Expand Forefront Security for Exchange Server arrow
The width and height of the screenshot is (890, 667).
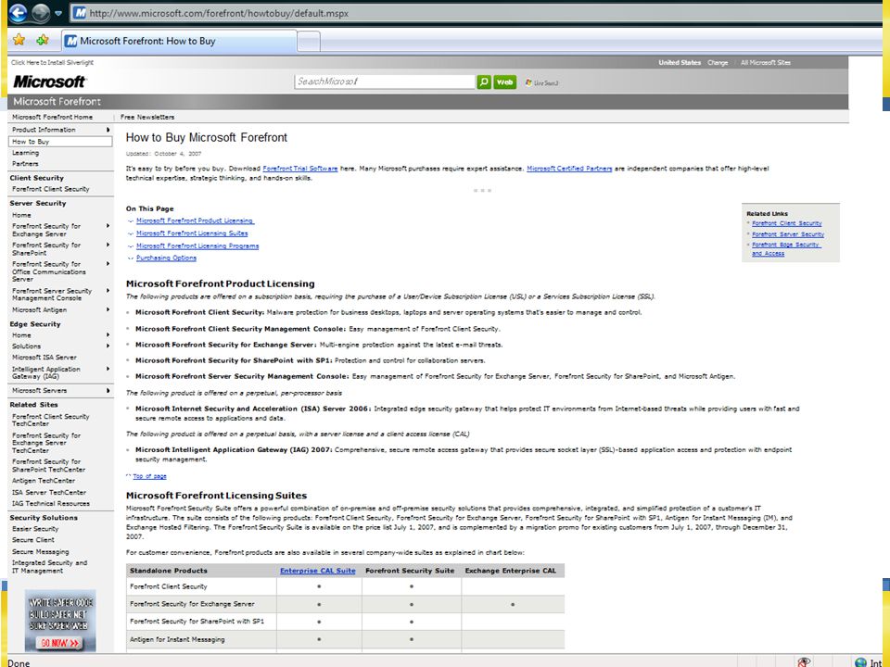108,226
